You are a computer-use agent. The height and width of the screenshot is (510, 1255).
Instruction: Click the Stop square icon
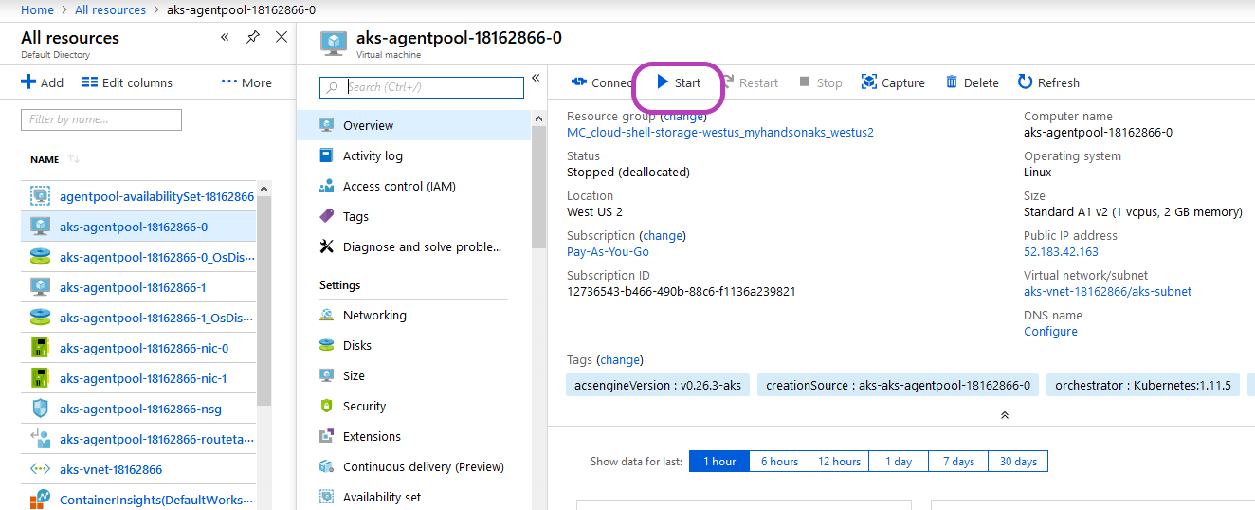[x=805, y=82]
